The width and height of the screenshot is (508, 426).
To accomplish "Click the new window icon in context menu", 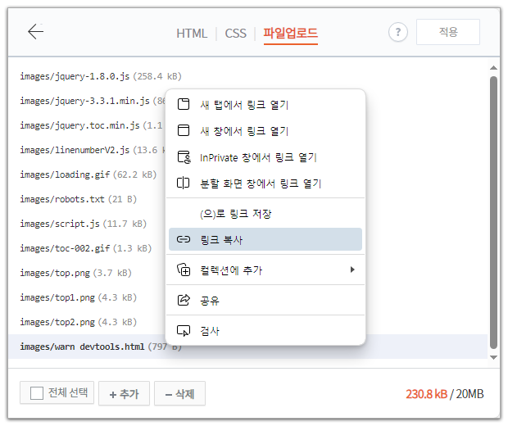I will 184,130.
